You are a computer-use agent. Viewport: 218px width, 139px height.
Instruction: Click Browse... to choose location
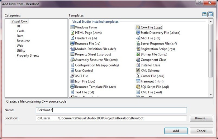pyautogui.click(x=201, y=118)
